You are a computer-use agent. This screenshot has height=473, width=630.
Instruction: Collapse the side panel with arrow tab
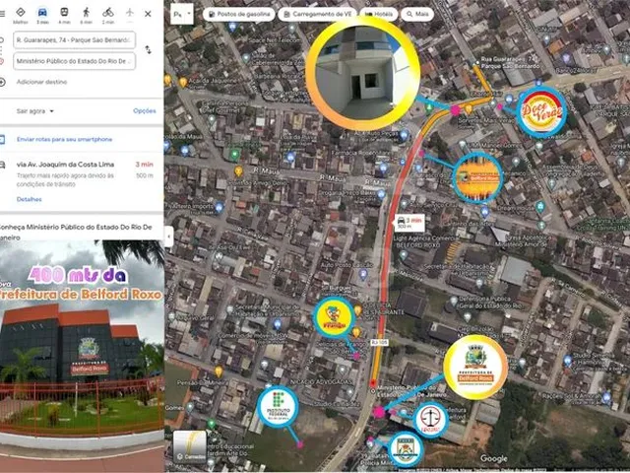click(168, 236)
